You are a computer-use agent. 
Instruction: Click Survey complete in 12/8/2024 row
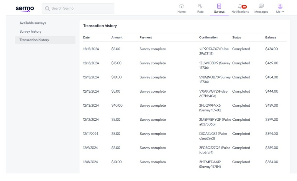(x=153, y=162)
